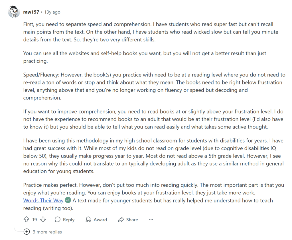Viewport: 292px width, 240px height.
Task: Click the green verified checkmark badge
Action: (x=68, y=200)
